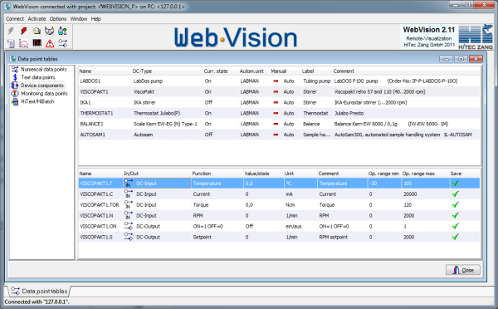Select the BALANCE1 device row name

tap(91, 124)
